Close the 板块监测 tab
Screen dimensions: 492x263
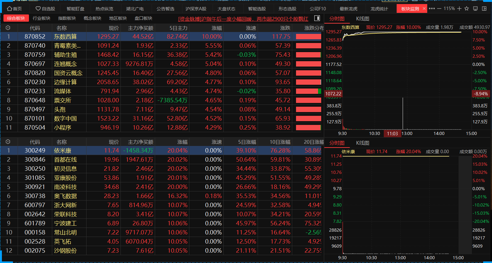[424, 8]
